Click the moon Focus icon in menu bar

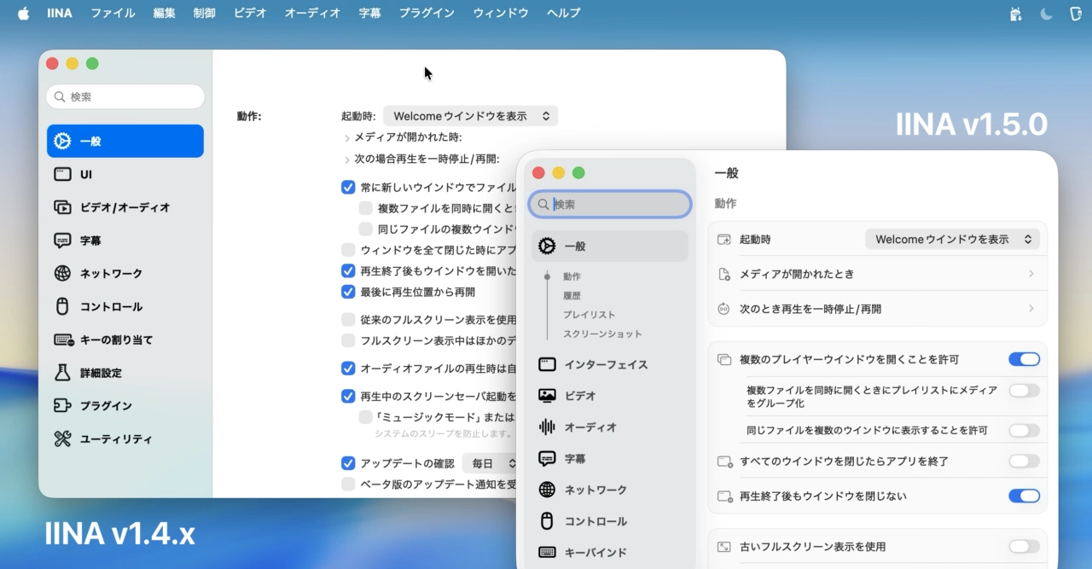(x=1047, y=13)
